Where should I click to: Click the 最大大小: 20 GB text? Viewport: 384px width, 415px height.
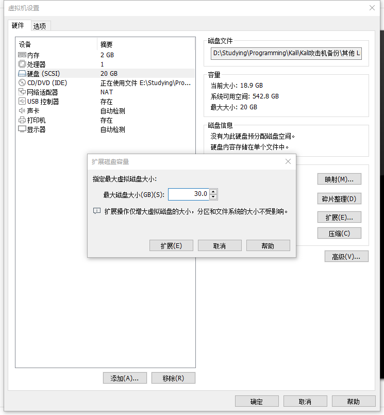pos(233,107)
